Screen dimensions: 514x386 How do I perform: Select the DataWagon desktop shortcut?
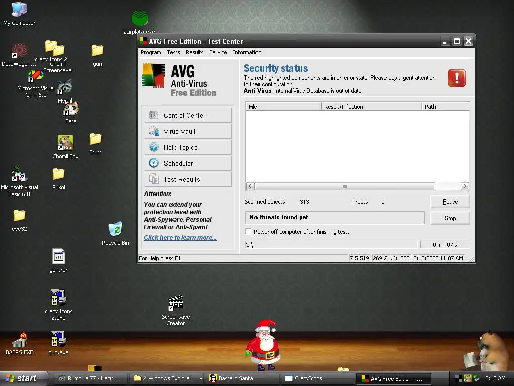[x=19, y=55]
